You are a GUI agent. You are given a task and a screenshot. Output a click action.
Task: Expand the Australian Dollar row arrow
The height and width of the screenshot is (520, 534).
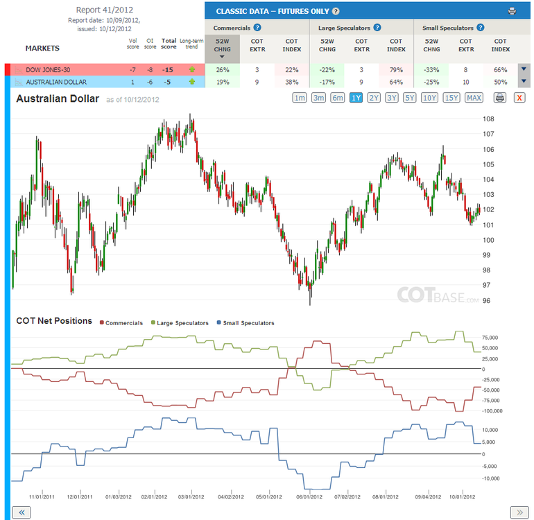point(524,81)
